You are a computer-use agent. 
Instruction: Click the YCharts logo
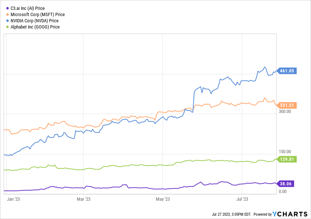point(290,214)
